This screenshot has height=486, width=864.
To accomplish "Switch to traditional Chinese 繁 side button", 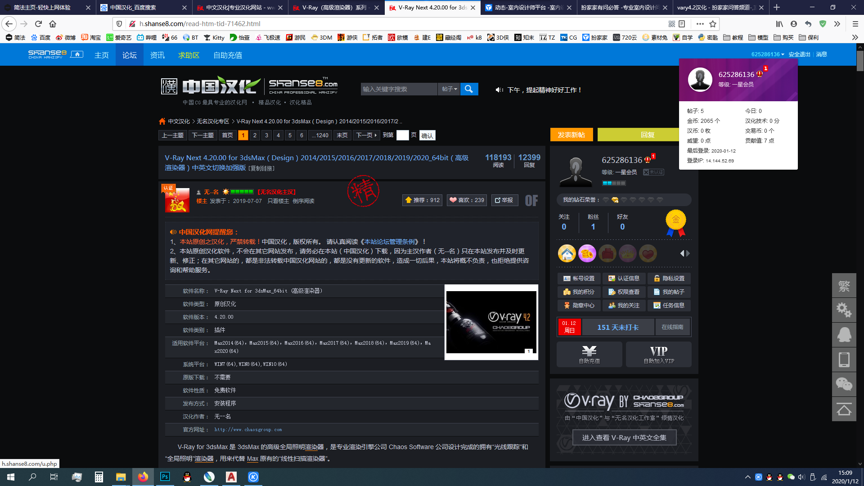I will click(844, 285).
